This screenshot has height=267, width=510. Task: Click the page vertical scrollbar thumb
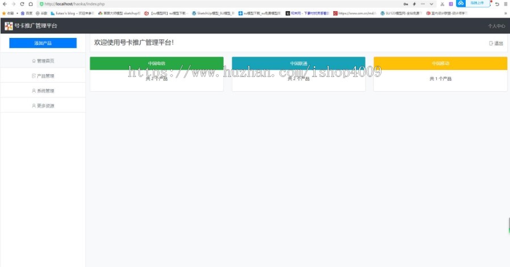click(509, 226)
